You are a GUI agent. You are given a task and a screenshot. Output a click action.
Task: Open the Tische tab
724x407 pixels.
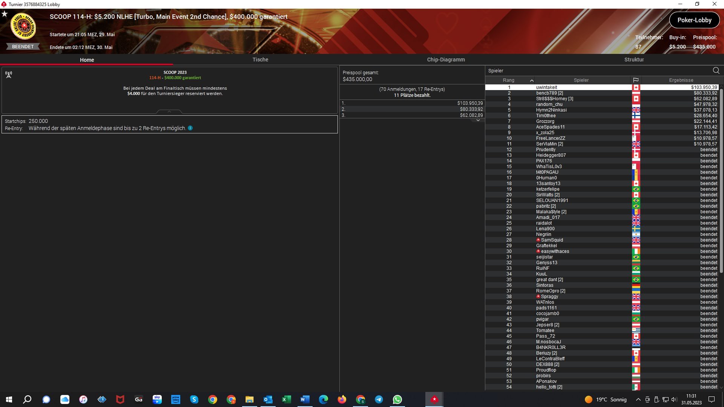pos(260,60)
